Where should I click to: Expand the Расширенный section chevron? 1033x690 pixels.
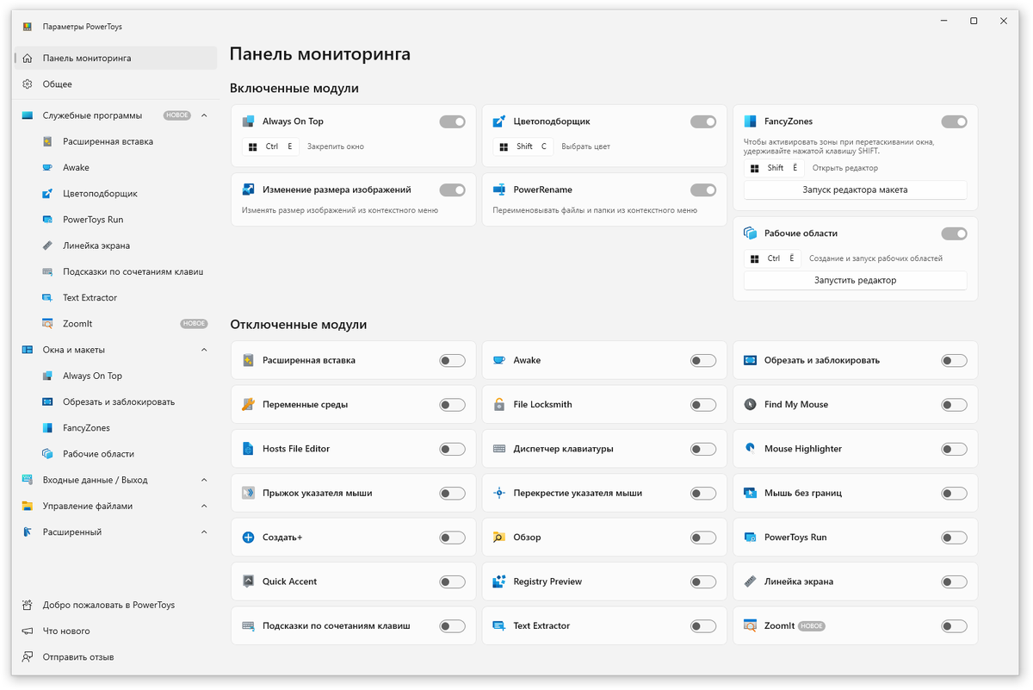204,532
